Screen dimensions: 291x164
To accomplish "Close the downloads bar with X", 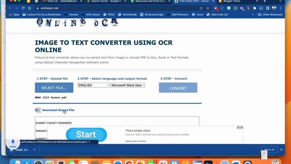I will click(x=281, y=149).
